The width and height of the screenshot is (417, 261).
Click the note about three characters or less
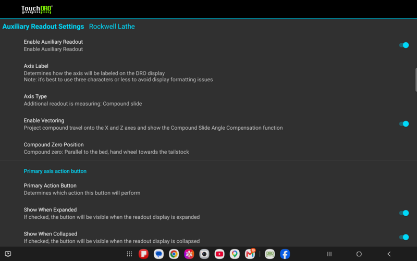pos(118,80)
